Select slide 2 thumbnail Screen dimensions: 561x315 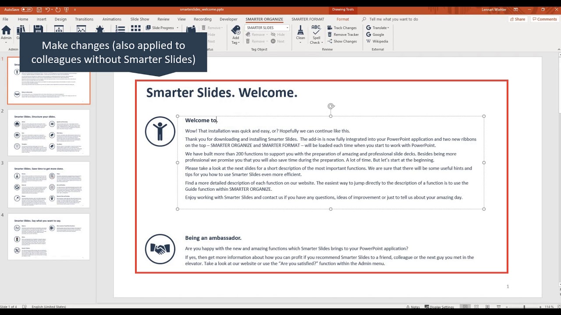point(49,132)
